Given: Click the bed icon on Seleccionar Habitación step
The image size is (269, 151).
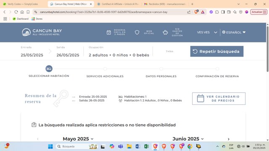Looking at the screenshot, I should tap(49, 69).
